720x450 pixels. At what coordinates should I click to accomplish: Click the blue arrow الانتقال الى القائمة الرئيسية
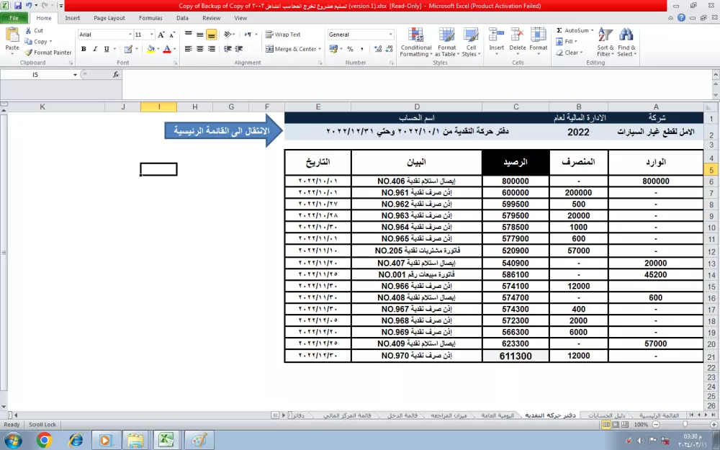click(224, 131)
